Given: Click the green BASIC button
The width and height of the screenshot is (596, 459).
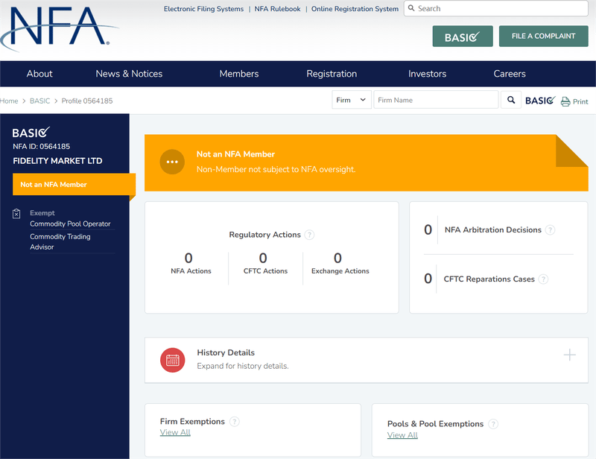Looking at the screenshot, I should tap(463, 37).
